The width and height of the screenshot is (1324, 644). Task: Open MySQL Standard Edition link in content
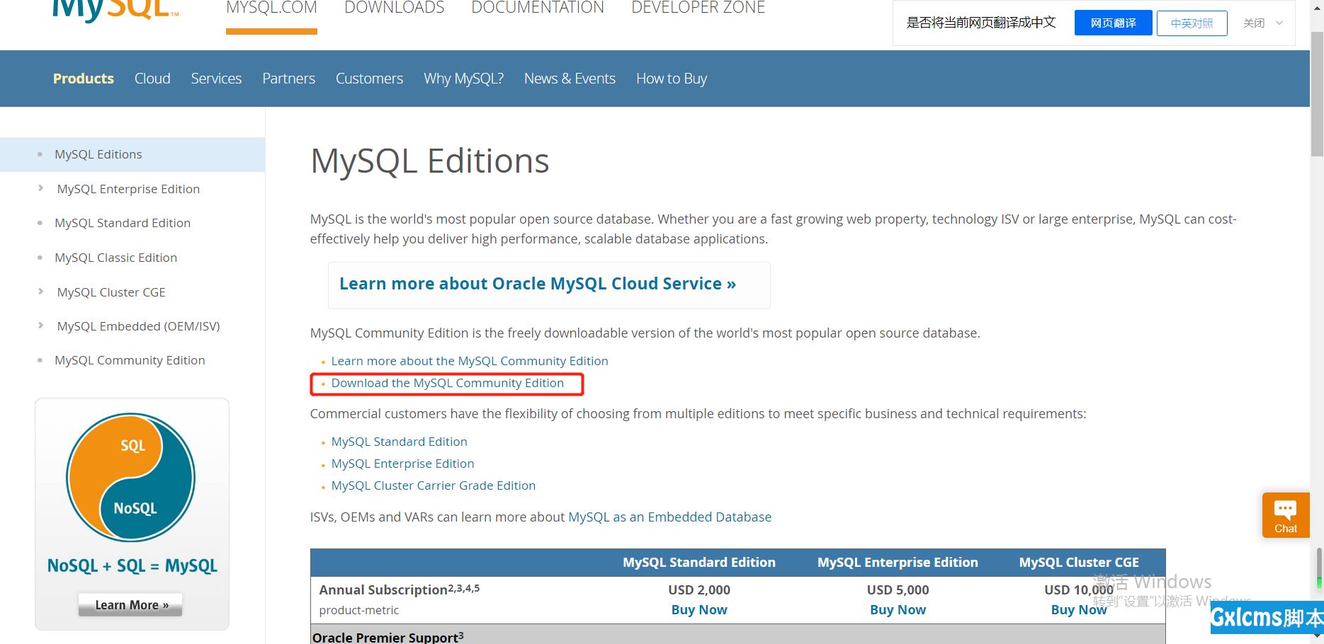pos(400,442)
